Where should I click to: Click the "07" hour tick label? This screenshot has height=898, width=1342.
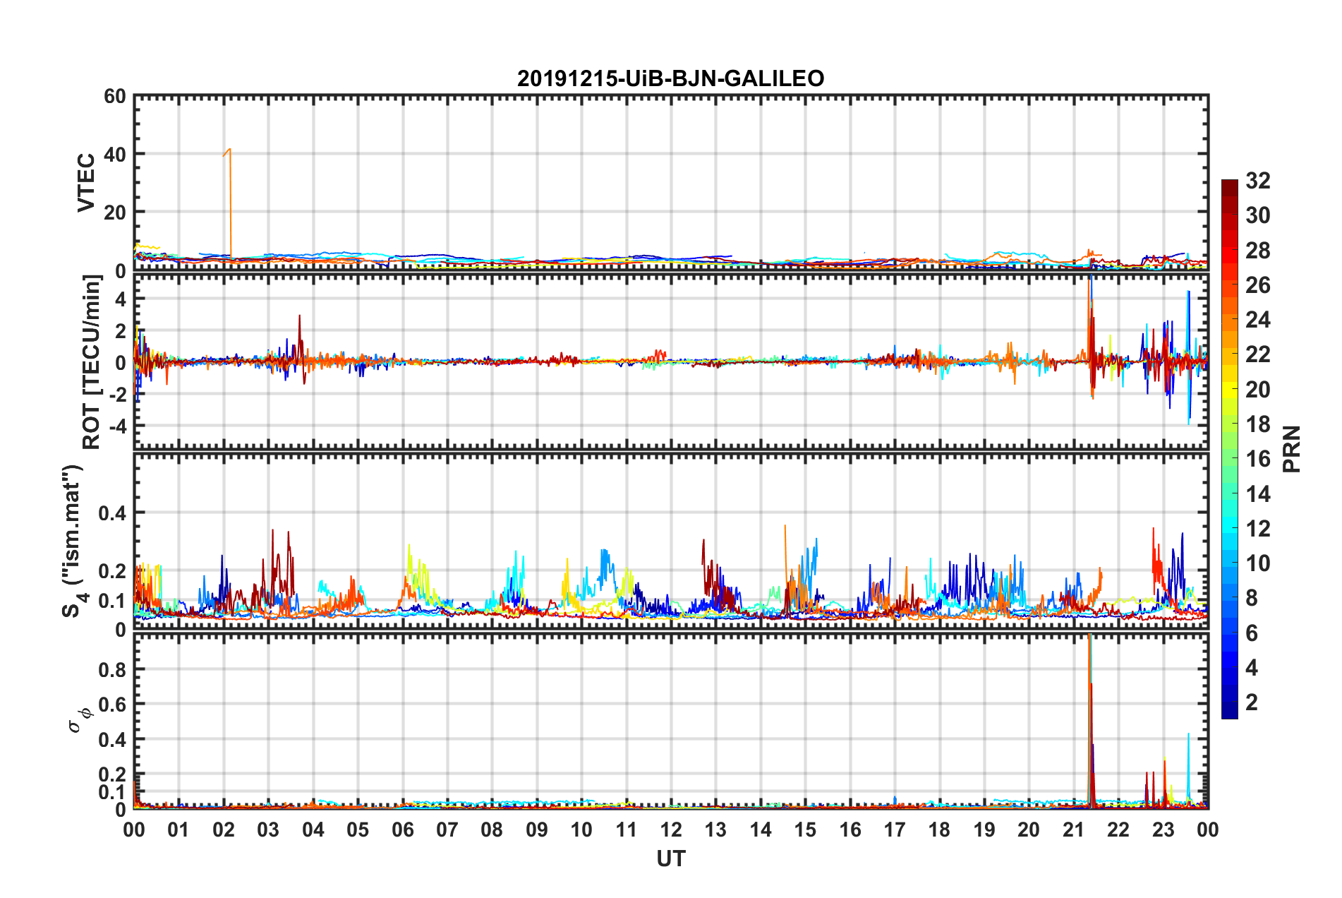point(447,830)
